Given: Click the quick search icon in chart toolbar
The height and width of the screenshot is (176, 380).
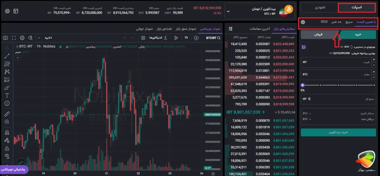Looking at the screenshot, I should [30, 38].
